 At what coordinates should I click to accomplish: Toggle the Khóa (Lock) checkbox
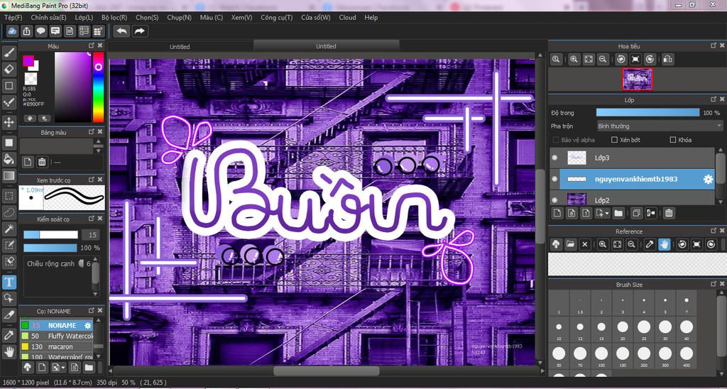pyautogui.click(x=673, y=140)
